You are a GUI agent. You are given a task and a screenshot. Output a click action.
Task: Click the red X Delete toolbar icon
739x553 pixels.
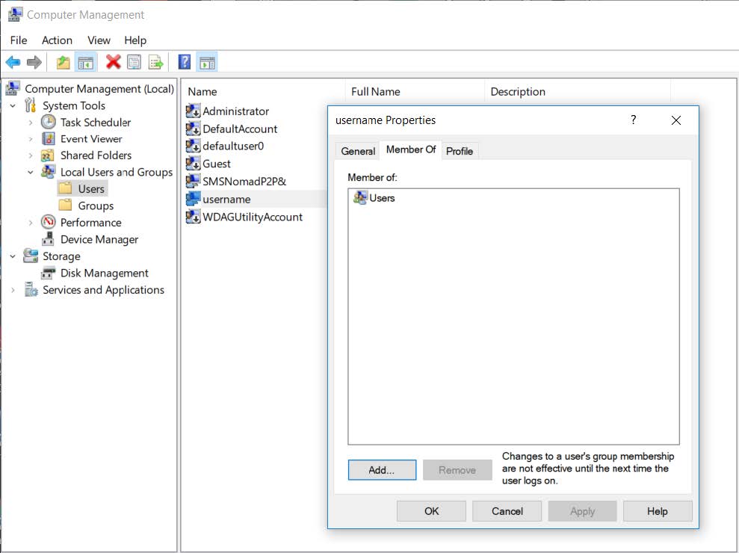click(112, 61)
